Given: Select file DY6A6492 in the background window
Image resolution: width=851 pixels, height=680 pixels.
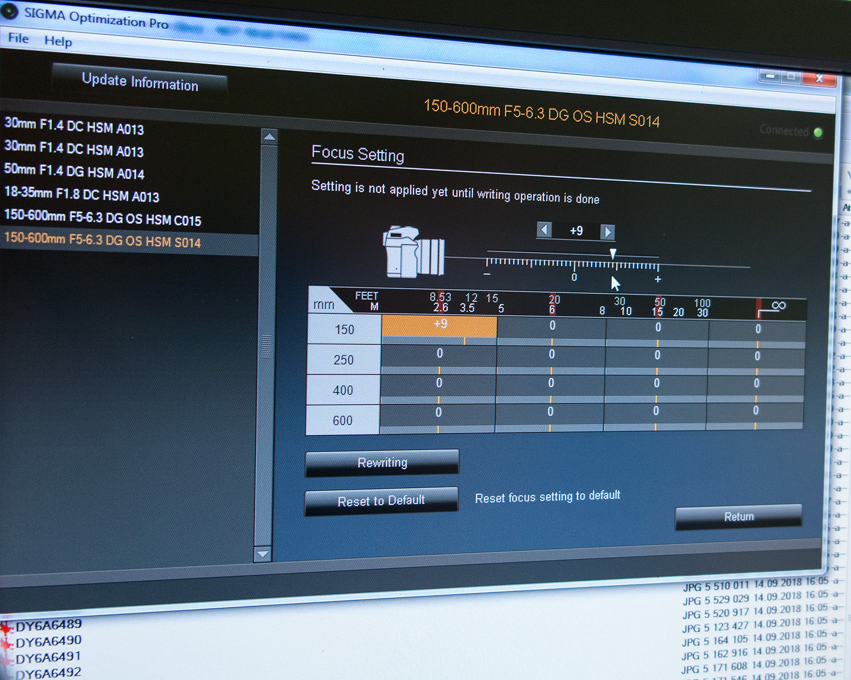Looking at the screenshot, I should (48, 673).
